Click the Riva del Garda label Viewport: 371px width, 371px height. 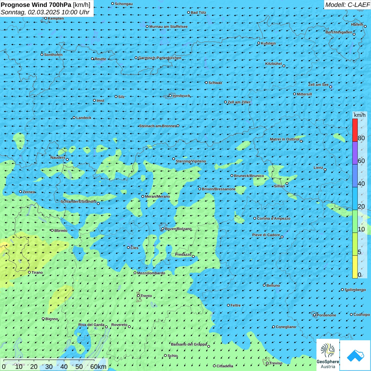pos(91,325)
